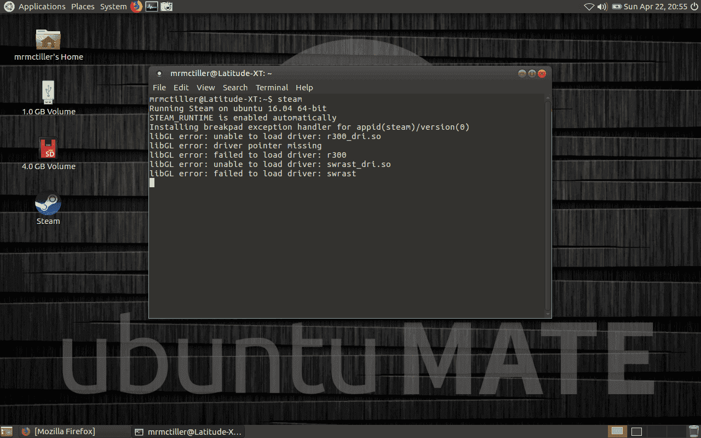Minimize the terminal window
The image size is (701, 438).
click(522, 73)
